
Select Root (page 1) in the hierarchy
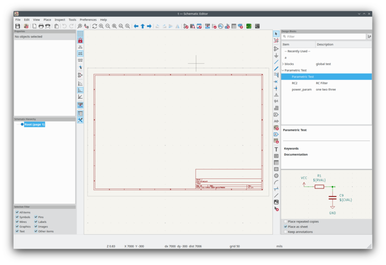pyautogui.click(x=34, y=125)
